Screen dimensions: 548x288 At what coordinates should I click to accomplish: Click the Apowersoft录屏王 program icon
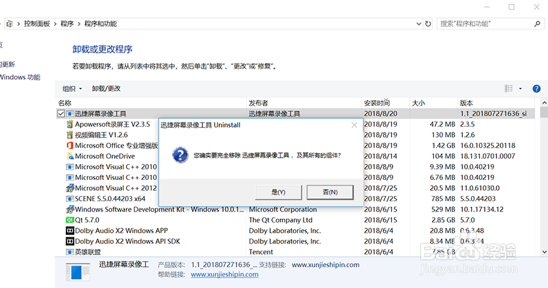(x=70, y=124)
